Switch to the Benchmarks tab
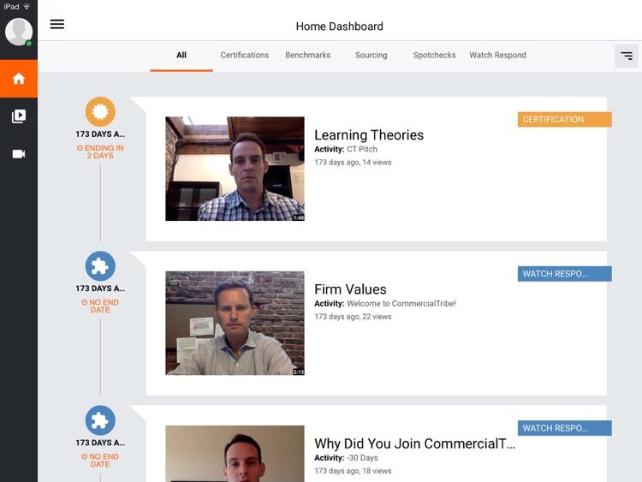This screenshot has width=642, height=482. [308, 56]
